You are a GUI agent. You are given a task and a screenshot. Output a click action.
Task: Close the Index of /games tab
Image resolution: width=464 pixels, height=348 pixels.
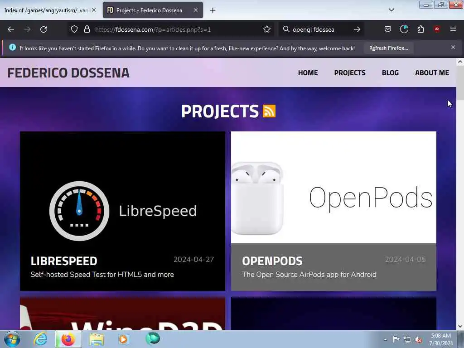(x=94, y=10)
